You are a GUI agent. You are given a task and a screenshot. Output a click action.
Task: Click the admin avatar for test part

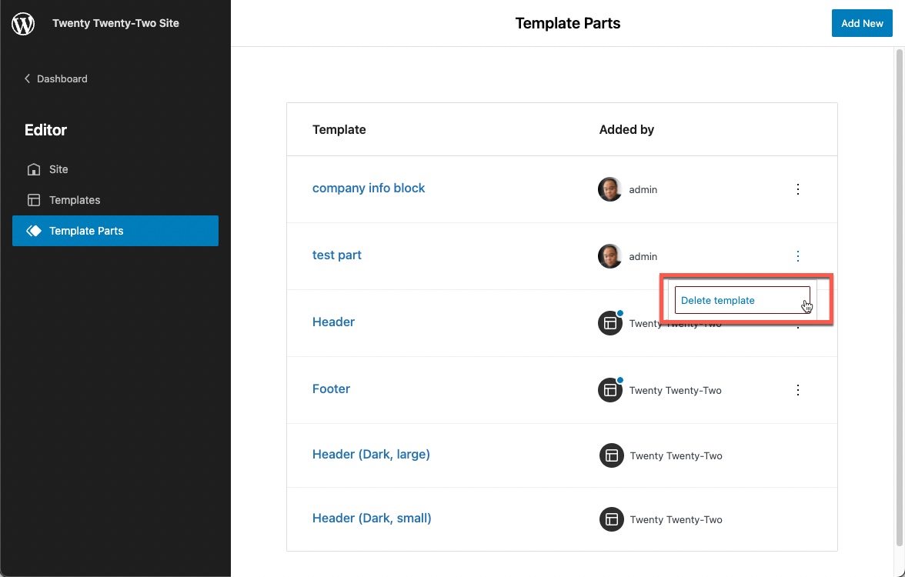[x=610, y=256]
